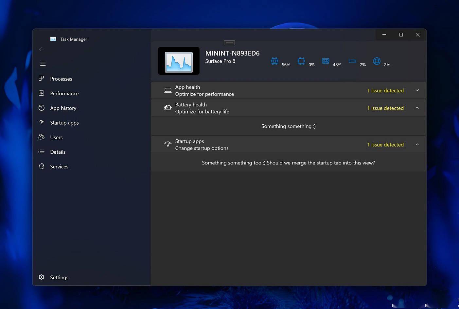
Task: Open the Users page
Action: click(56, 137)
